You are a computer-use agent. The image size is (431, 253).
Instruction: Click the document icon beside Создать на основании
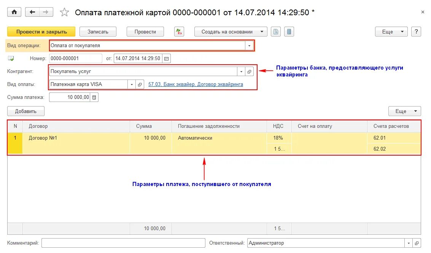coord(275,31)
